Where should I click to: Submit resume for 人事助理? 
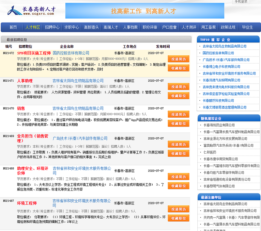[178, 87]
